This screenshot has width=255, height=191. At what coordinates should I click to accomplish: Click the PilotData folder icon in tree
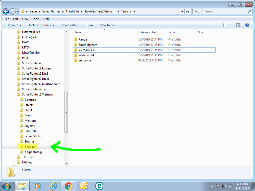click(21, 131)
